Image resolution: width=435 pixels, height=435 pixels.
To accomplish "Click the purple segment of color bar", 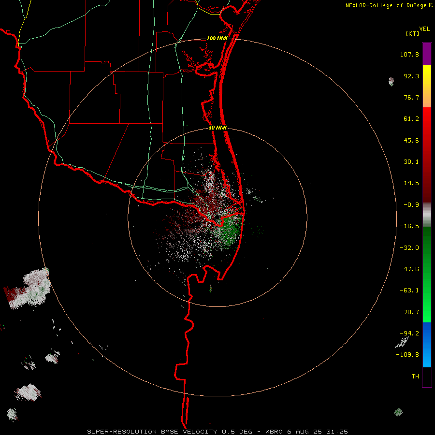I will 427,54.
